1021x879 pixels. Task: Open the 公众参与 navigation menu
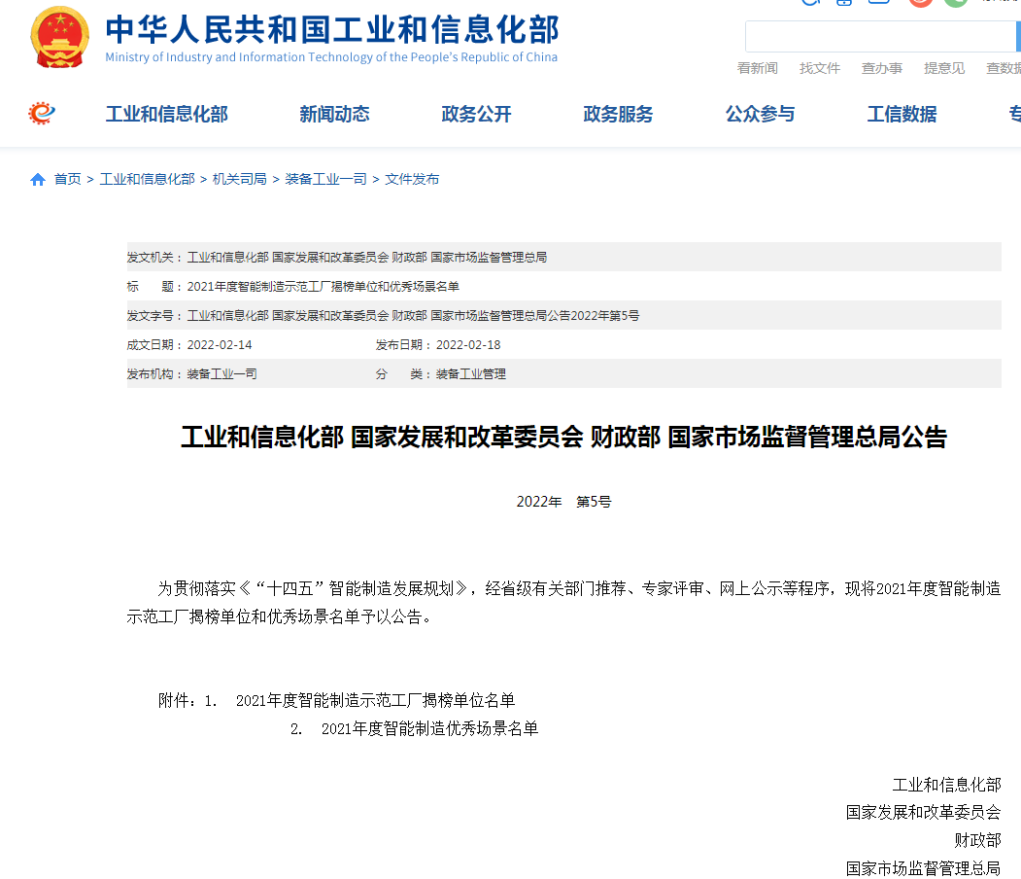(x=760, y=114)
